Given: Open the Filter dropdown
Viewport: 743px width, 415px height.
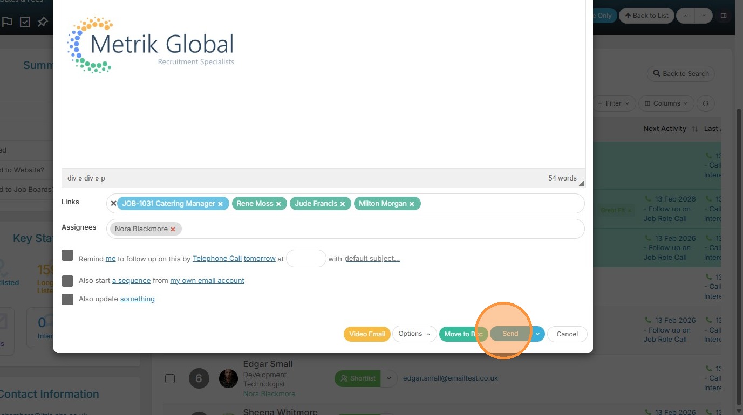Looking at the screenshot, I should (x=614, y=103).
